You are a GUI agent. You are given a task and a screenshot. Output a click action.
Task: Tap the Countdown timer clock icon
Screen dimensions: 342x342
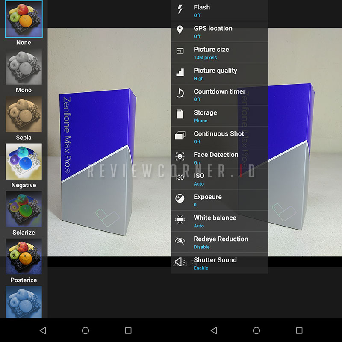(x=180, y=93)
